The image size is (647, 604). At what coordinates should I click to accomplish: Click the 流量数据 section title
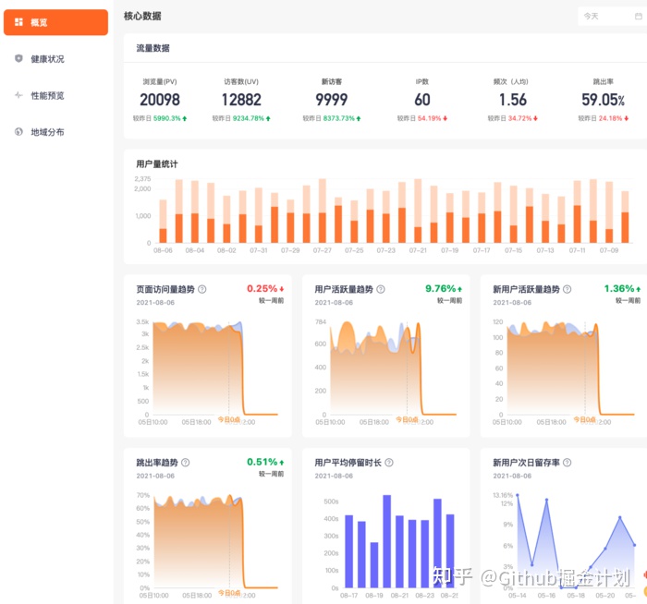[x=153, y=48]
